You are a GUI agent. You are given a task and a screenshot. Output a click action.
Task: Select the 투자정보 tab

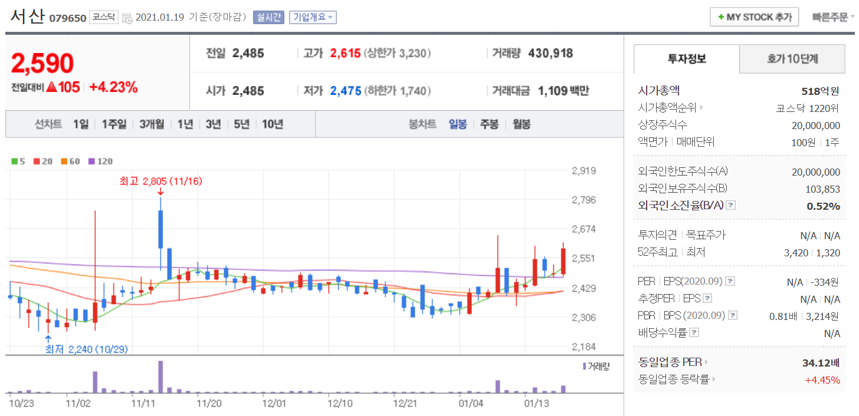pyautogui.click(x=687, y=59)
